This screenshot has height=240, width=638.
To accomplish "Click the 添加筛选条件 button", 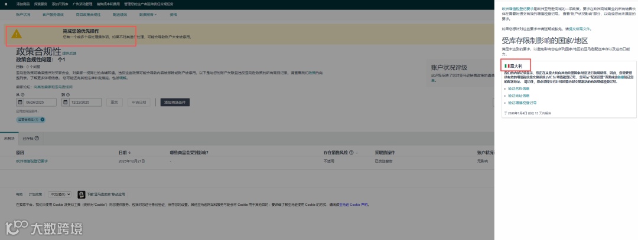I will (x=175, y=103).
